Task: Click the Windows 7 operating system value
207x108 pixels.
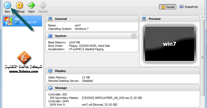Action: [82, 29]
